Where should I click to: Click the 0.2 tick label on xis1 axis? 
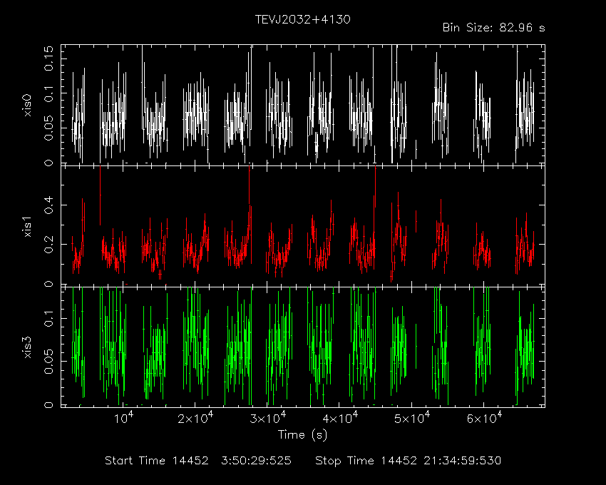click(48, 245)
